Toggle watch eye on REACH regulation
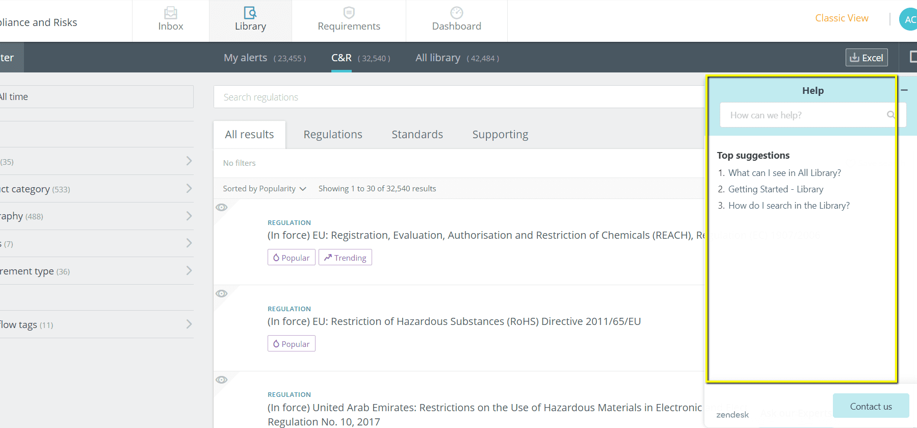917x428 pixels. [x=221, y=207]
